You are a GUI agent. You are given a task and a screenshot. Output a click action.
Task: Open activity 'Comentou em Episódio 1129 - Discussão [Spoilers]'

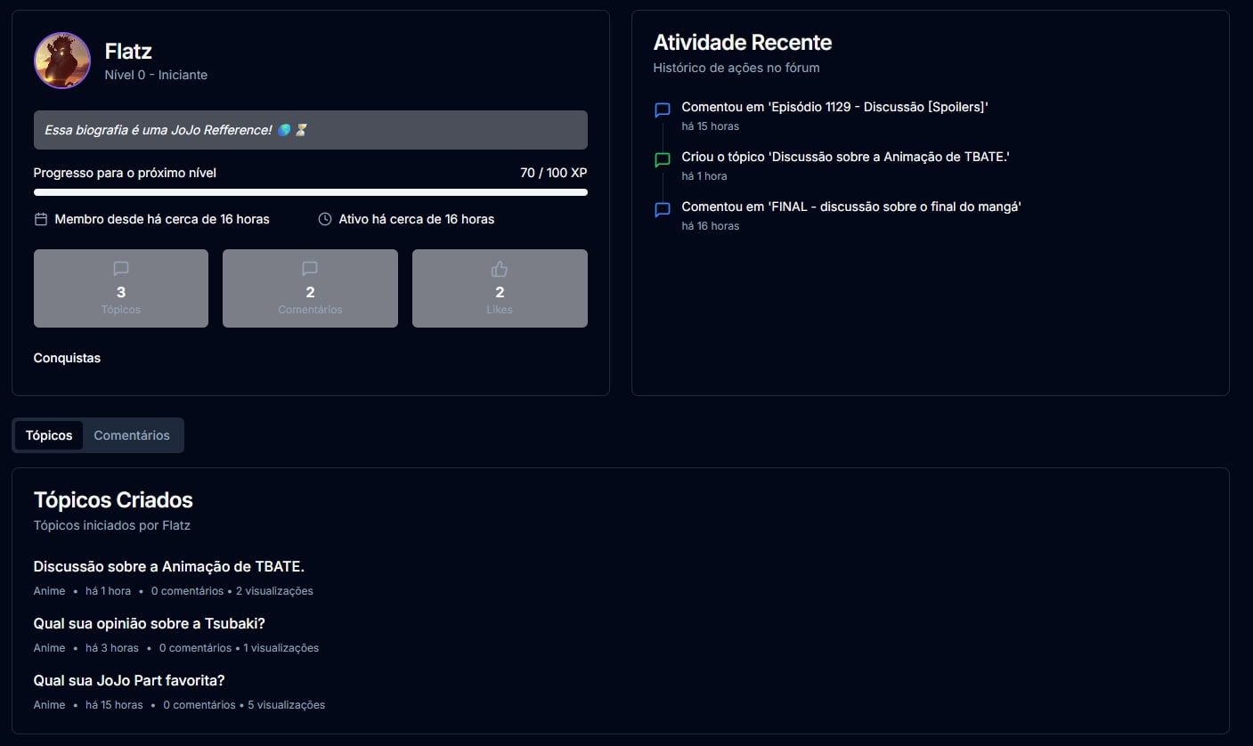(834, 107)
